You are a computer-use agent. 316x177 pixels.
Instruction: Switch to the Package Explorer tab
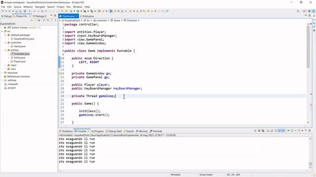(x=40, y=16)
